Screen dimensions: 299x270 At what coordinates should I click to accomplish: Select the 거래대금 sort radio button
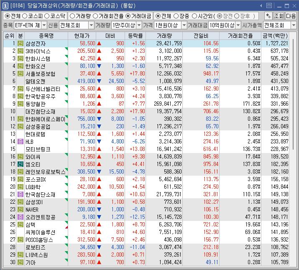(x=128, y=16)
